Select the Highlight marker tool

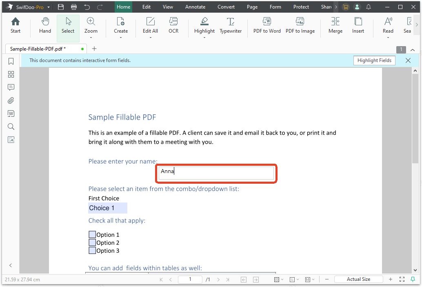coord(204,26)
